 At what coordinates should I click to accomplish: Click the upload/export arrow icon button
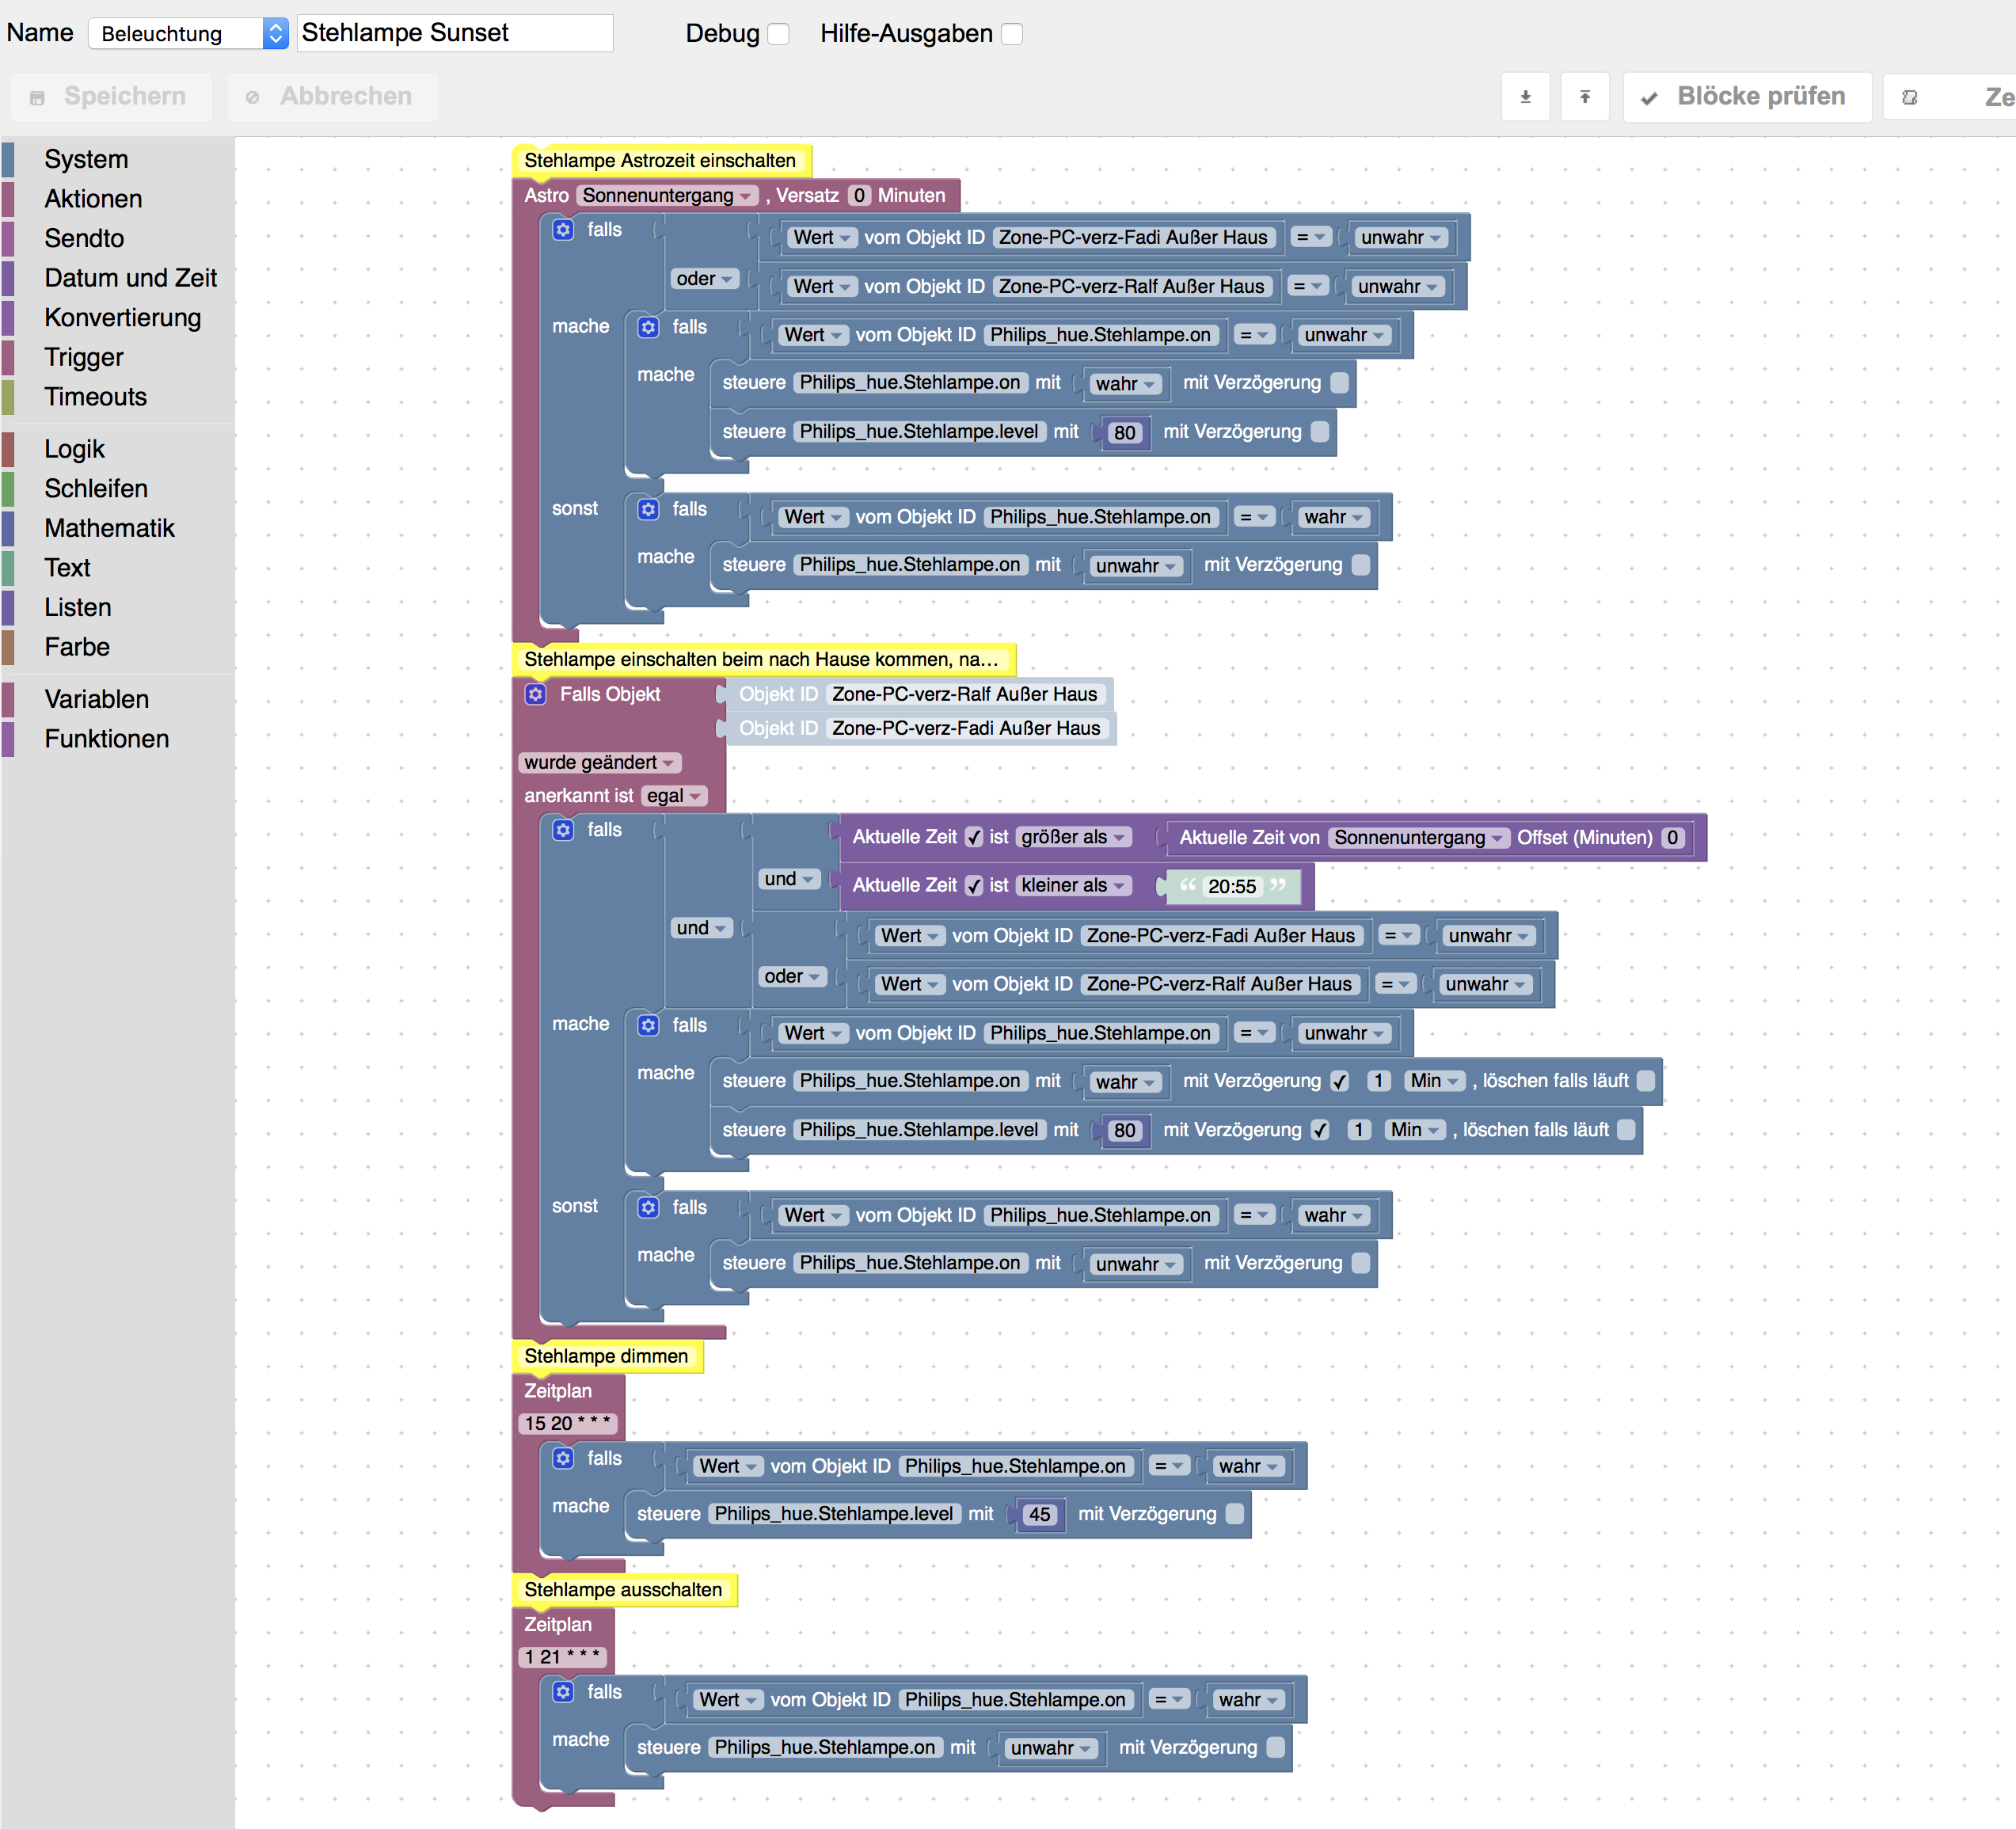click(1584, 97)
